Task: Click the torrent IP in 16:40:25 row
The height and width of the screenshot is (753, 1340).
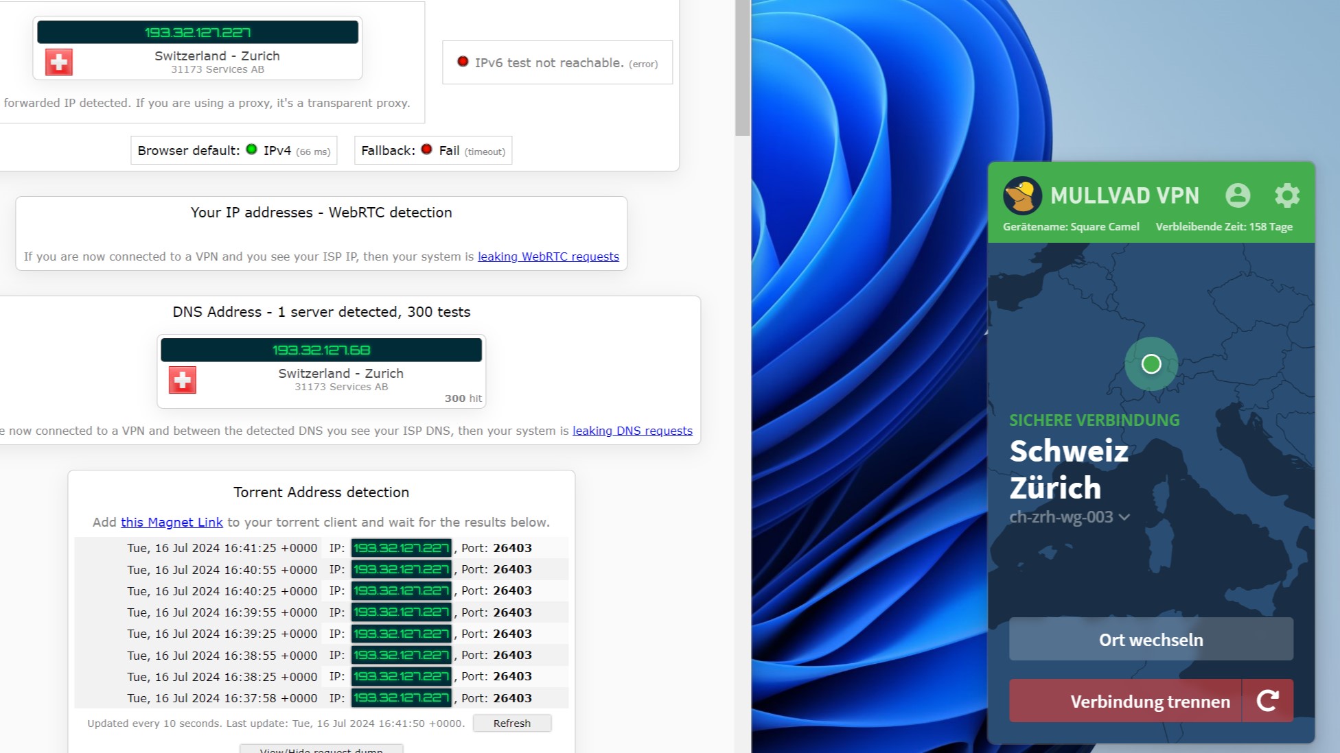Action: point(401,590)
